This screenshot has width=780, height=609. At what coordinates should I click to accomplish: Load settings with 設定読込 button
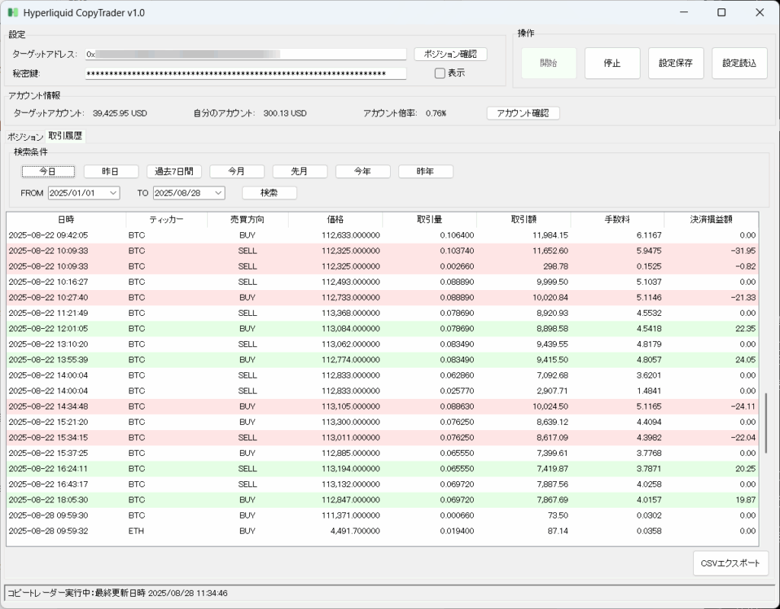[739, 63]
